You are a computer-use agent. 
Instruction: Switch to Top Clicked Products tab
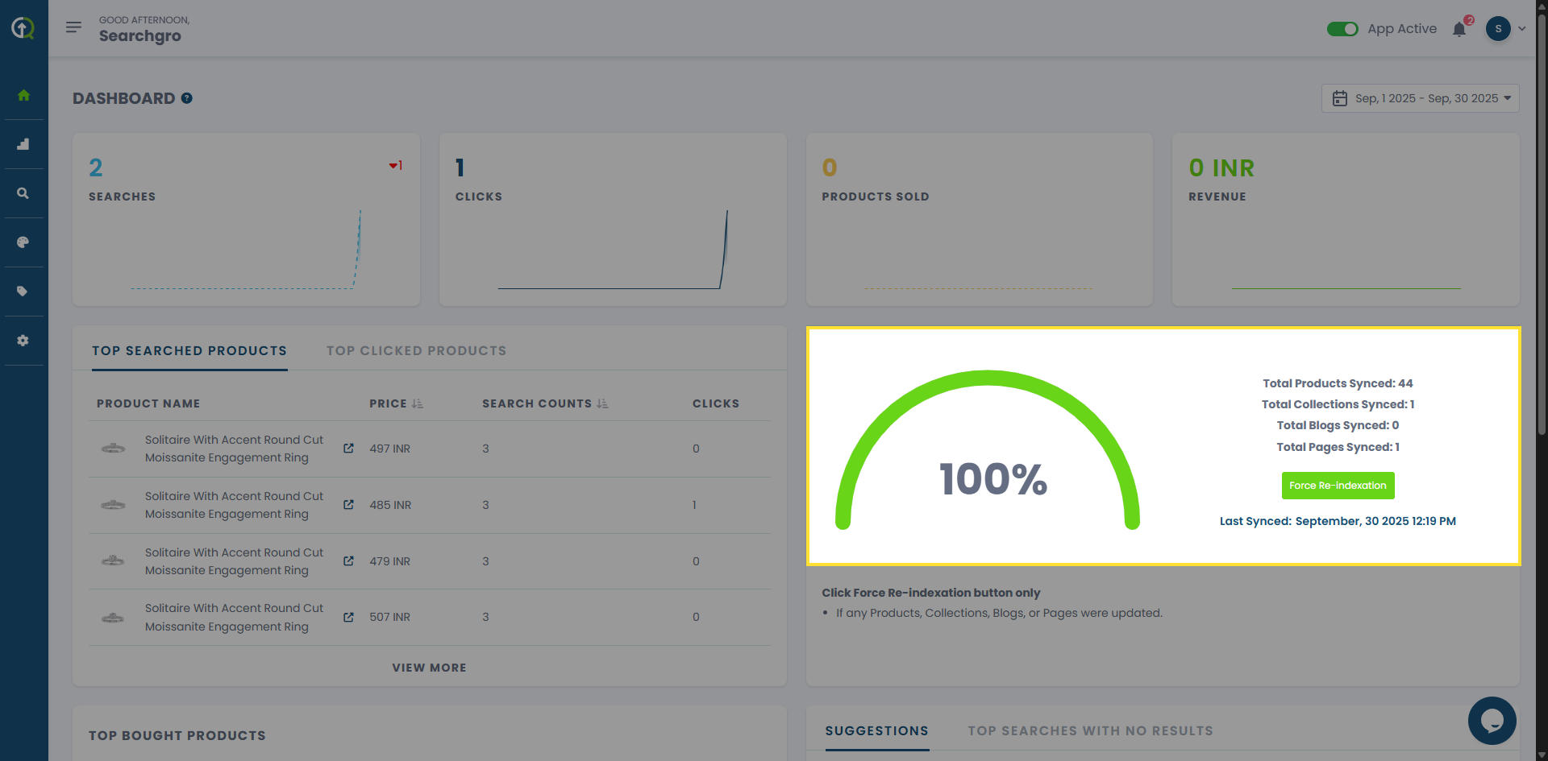pyautogui.click(x=416, y=351)
